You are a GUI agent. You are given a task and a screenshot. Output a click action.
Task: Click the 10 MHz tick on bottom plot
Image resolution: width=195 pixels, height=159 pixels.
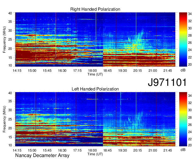tap(10, 145)
